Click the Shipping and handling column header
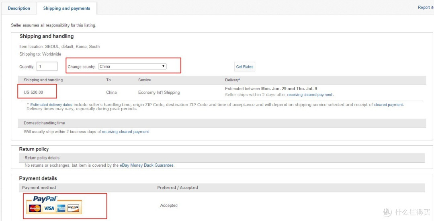Screen dimensions: 434x221 pyautogui.click(x=43, y=80)
